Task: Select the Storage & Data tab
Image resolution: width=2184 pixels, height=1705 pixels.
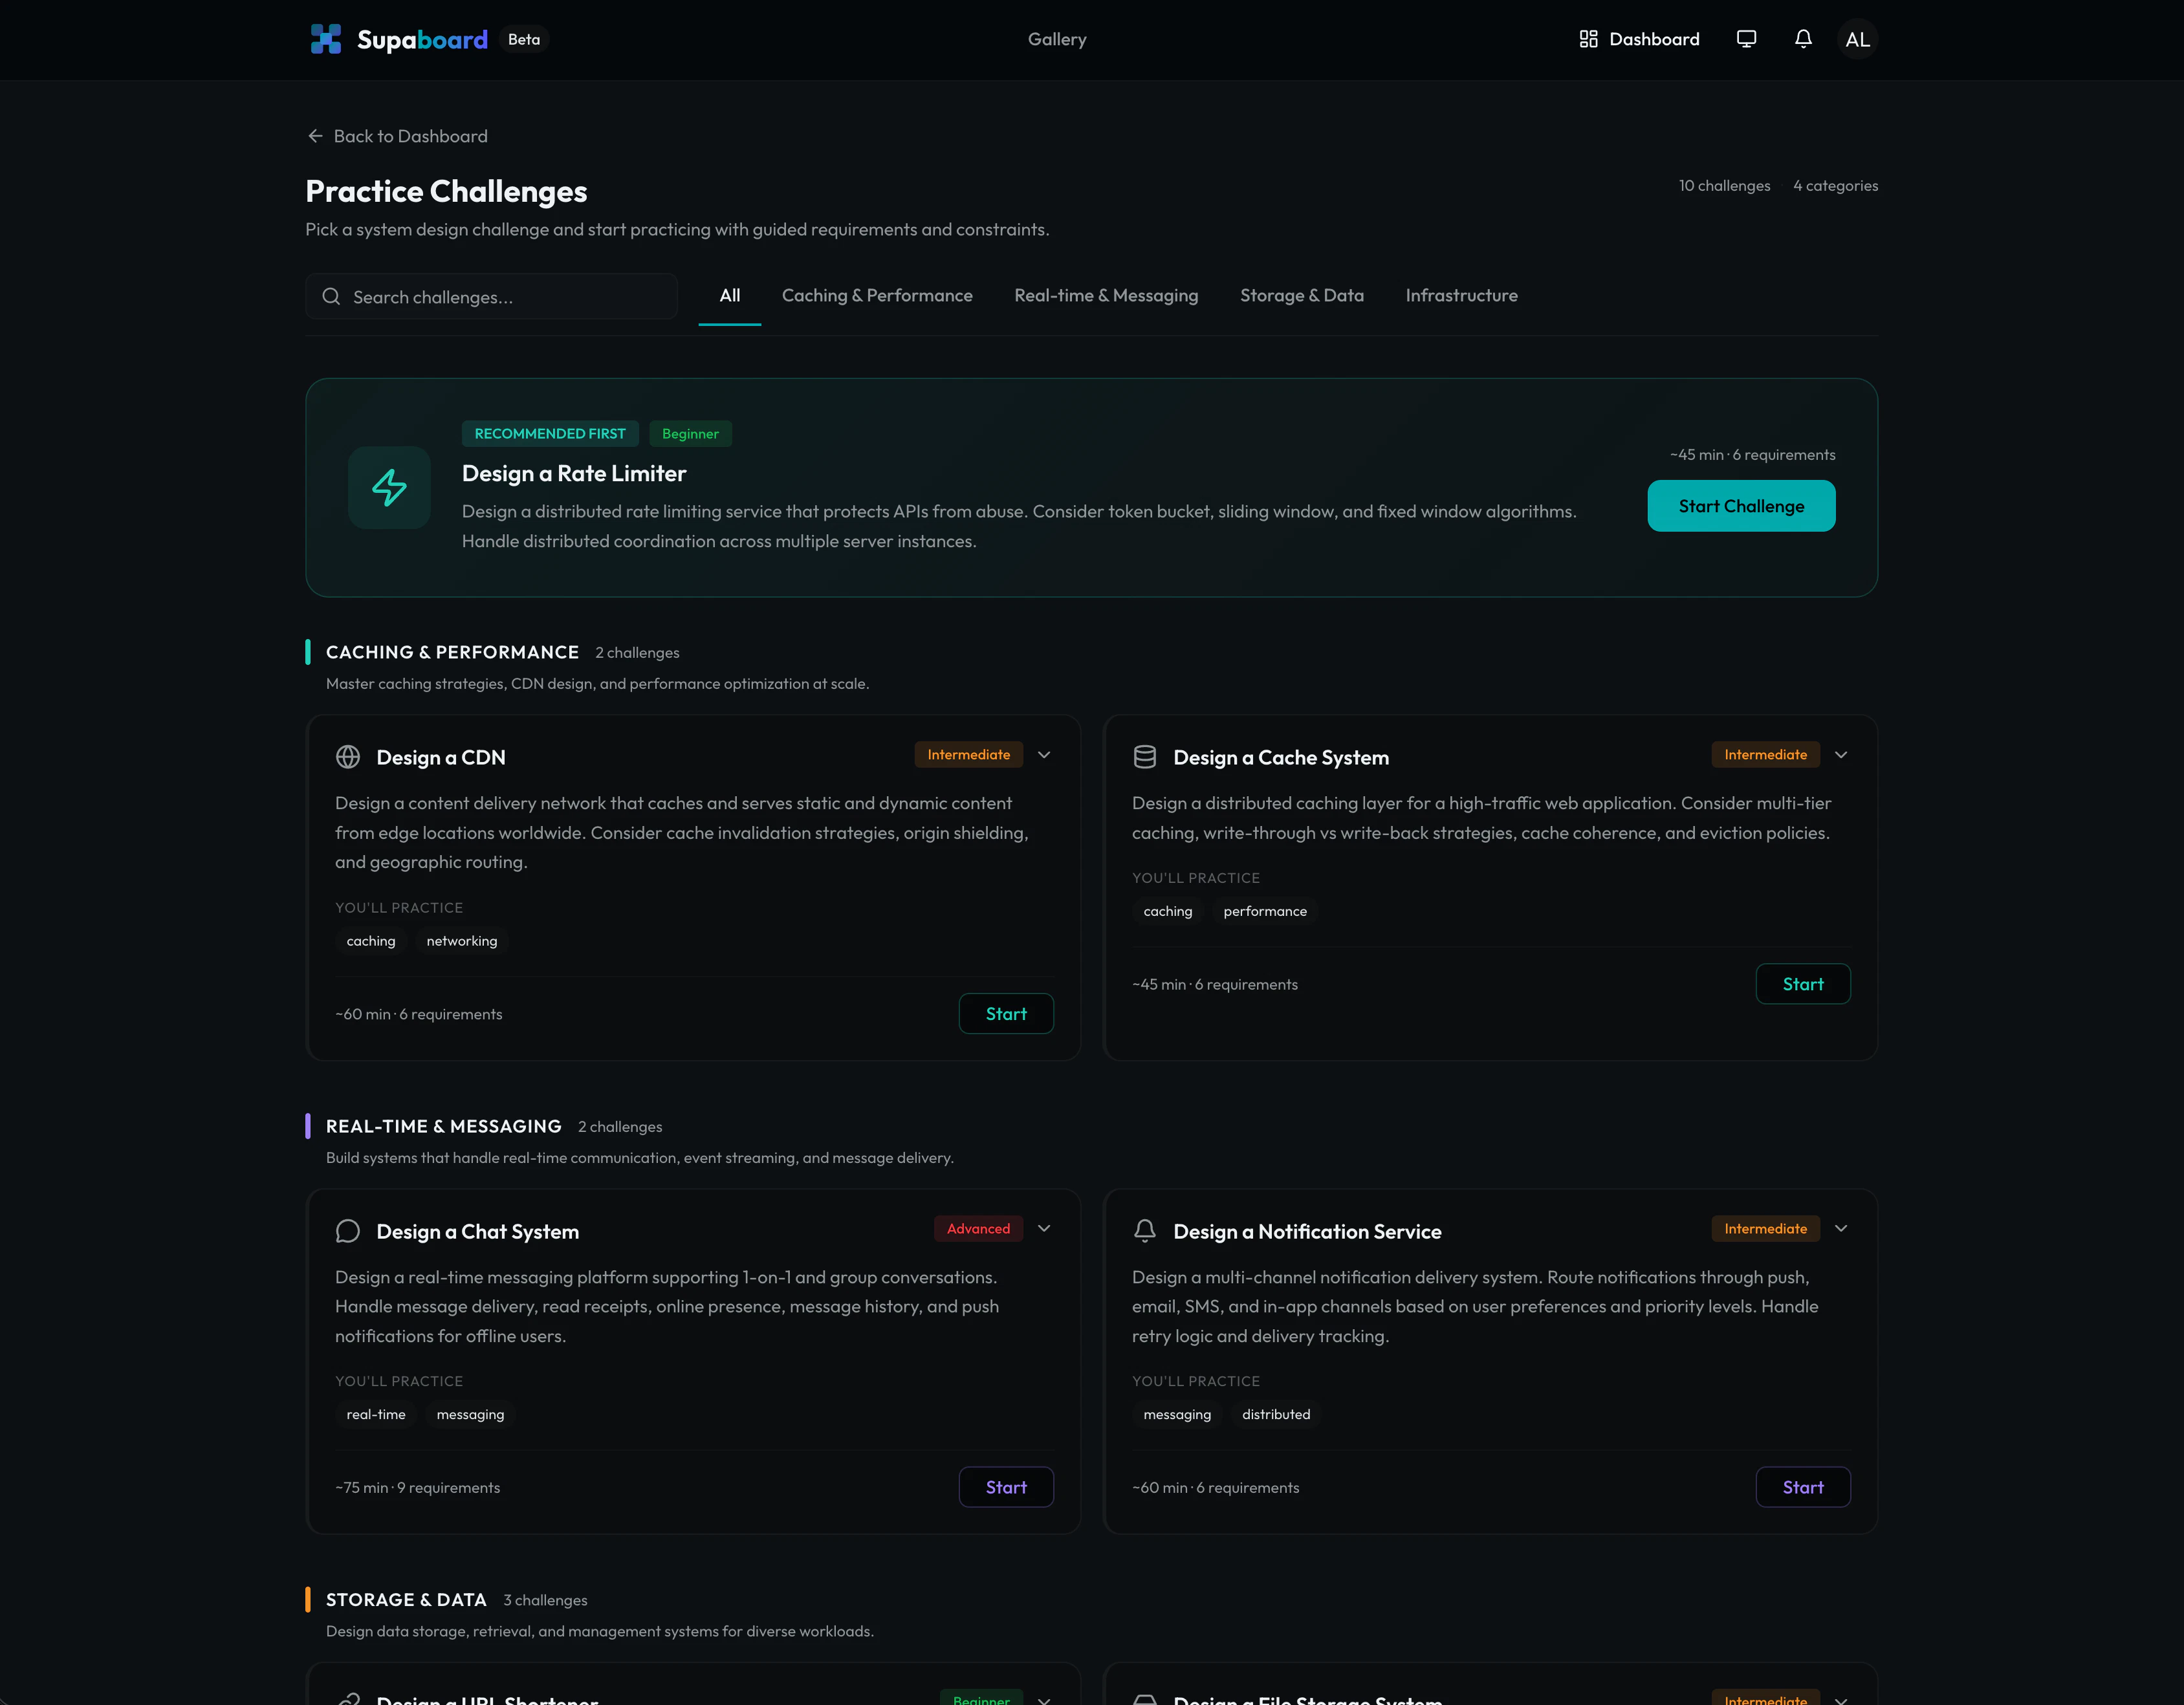Action: coord(1301,296)
